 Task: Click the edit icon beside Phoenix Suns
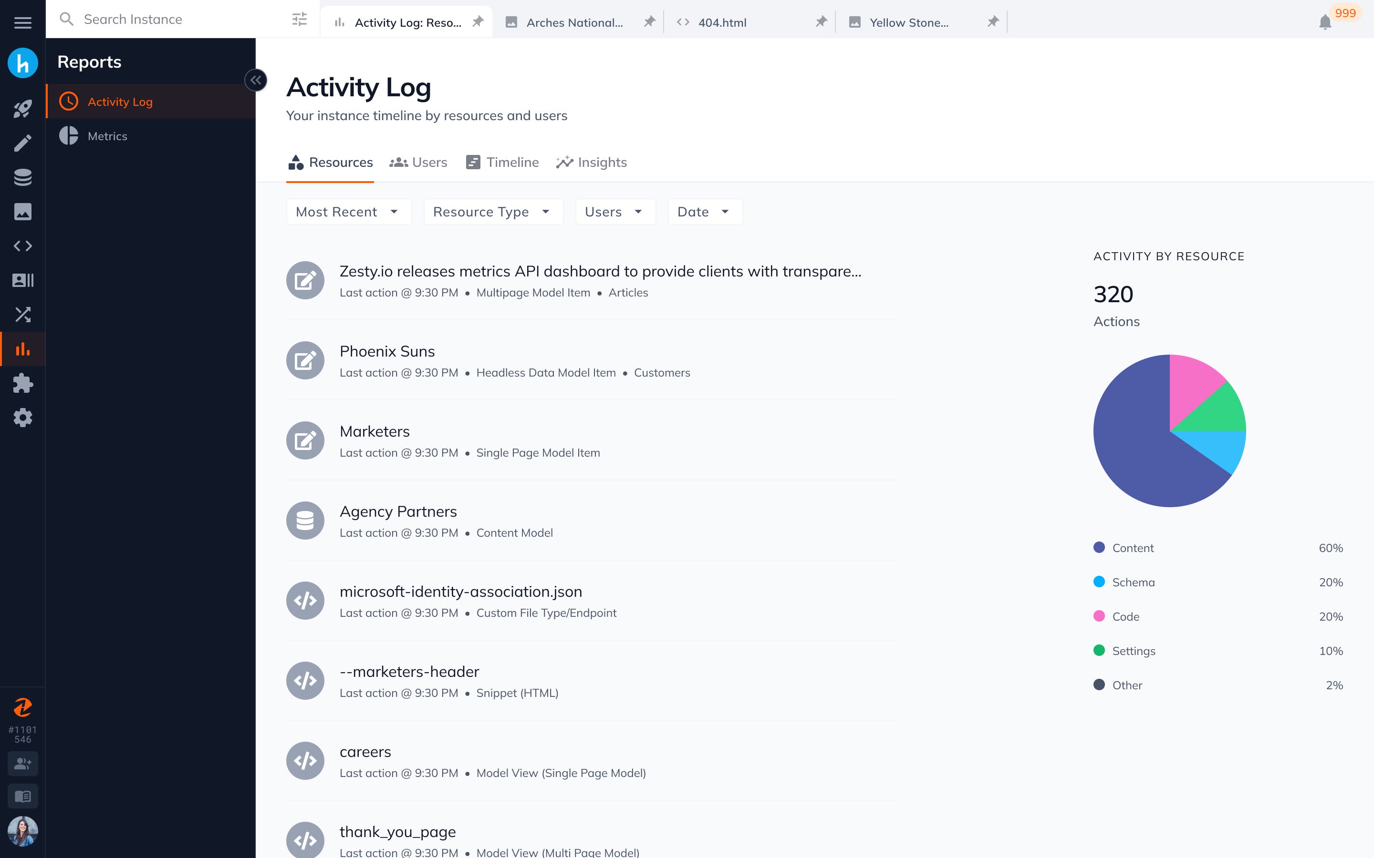[305, 360]
